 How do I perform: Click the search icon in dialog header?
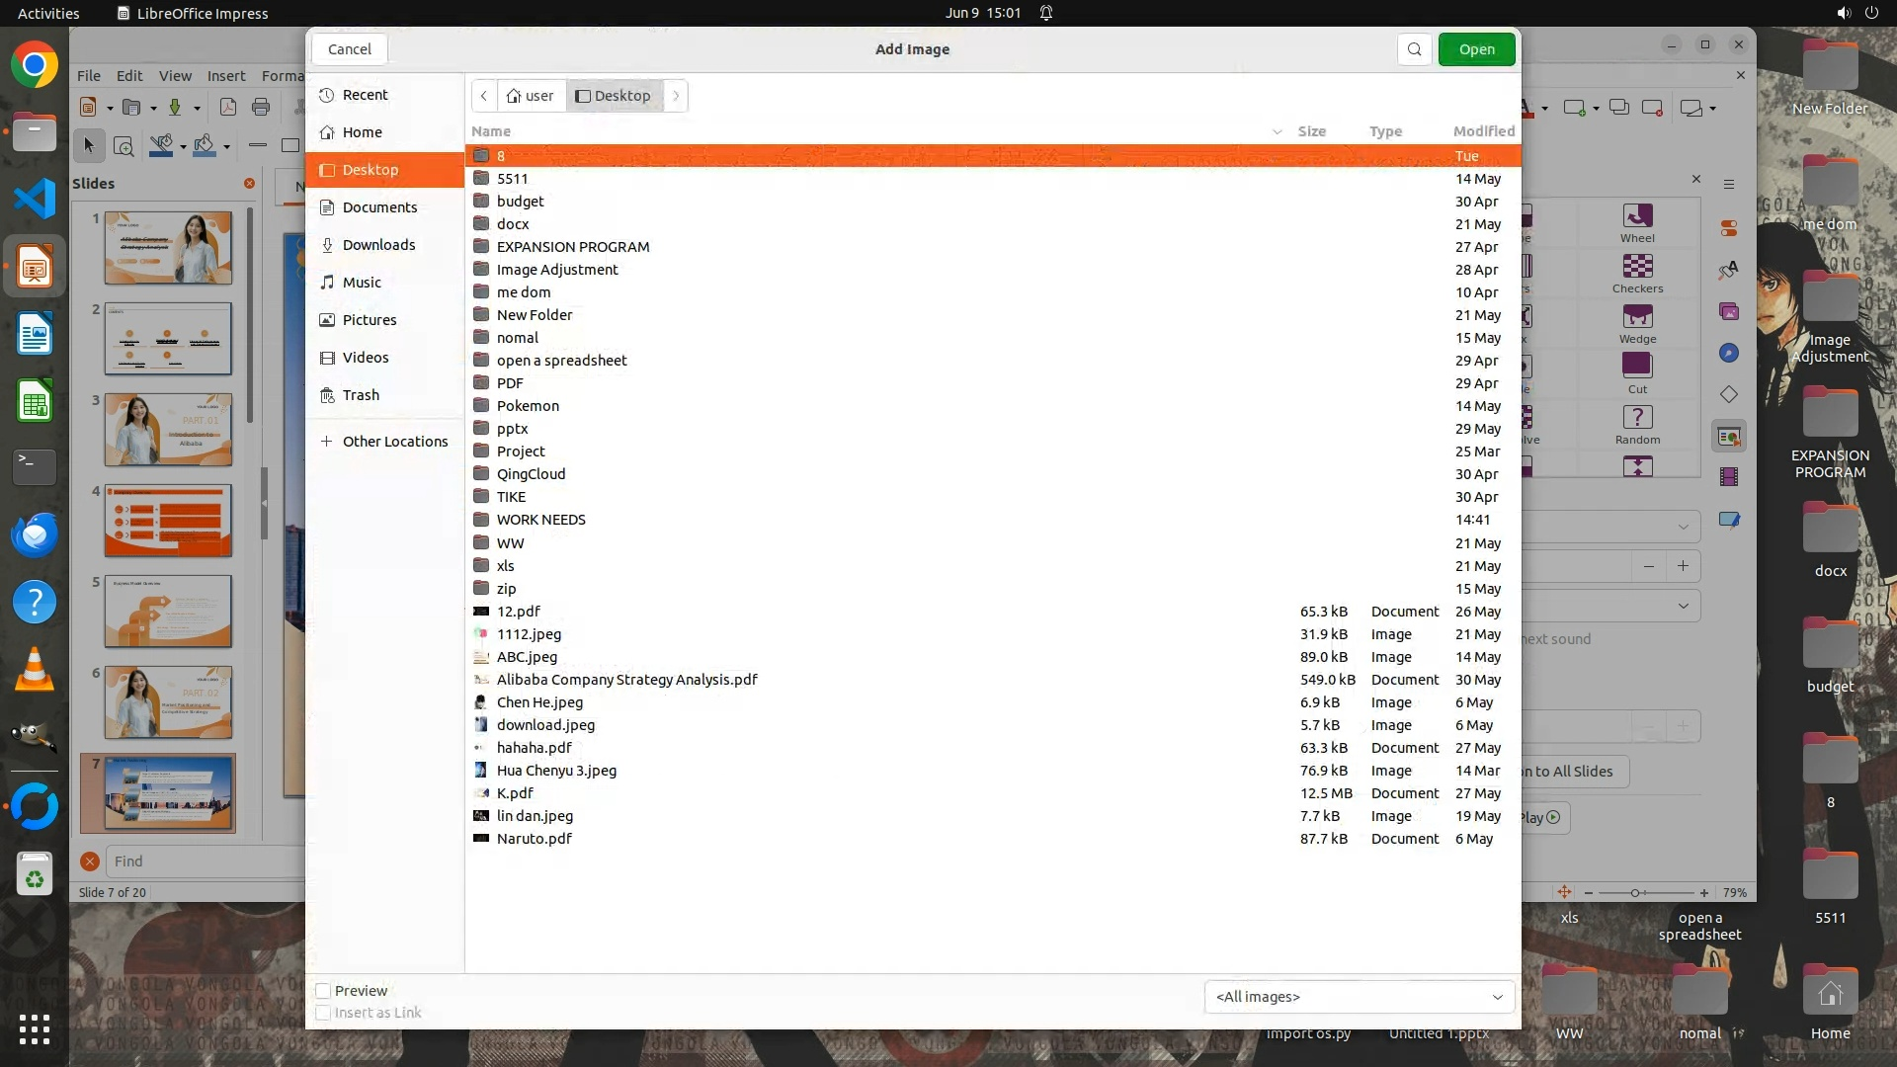[1414, 49]
